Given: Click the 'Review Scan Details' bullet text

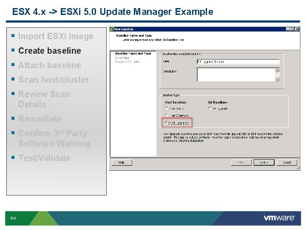Looking at the screenshot, I should pyautogui.click(x=44, y=99).
